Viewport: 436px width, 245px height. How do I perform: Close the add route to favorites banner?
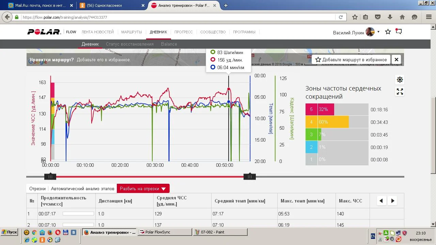pos(396,60)
